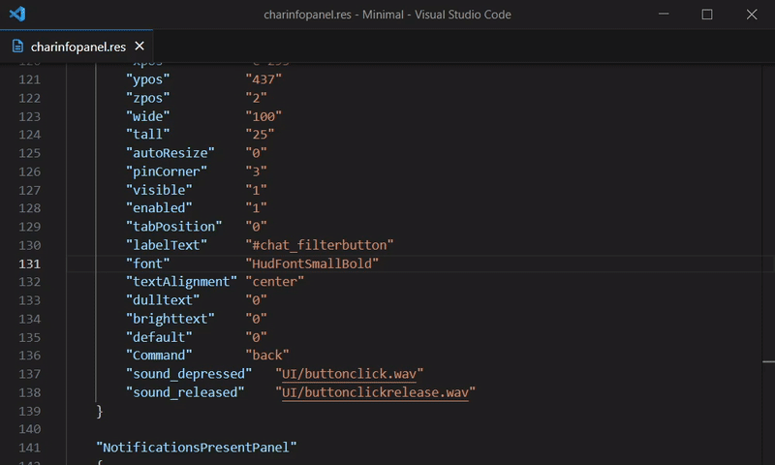Click the "Command" key text
The width and height of the screenshot is (775, 465).
click(x=159, y=356)
